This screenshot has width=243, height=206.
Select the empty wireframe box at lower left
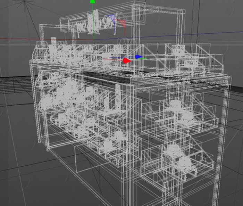[x=87, y=159]
